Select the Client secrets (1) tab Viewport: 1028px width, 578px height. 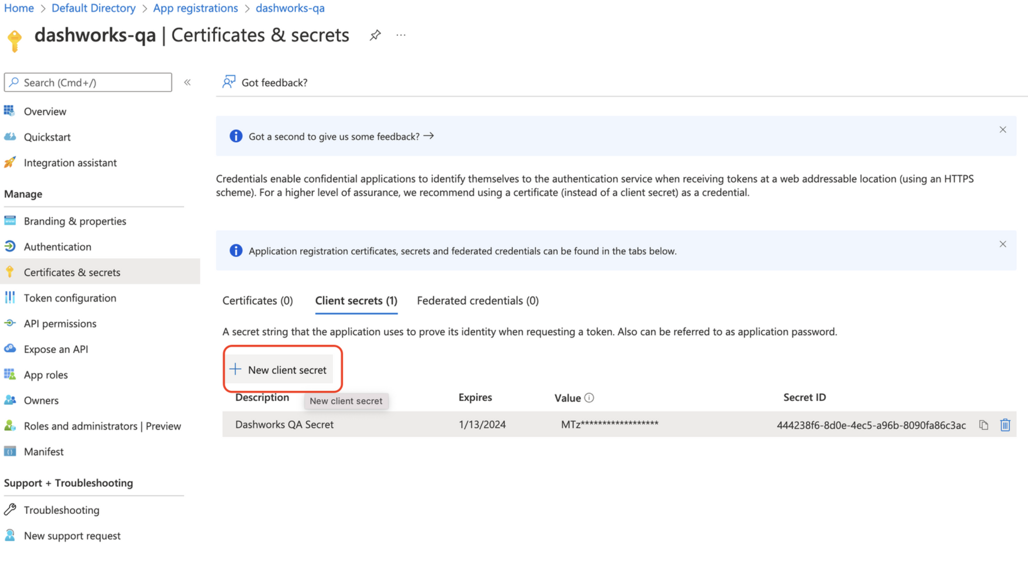click(356, 301)
